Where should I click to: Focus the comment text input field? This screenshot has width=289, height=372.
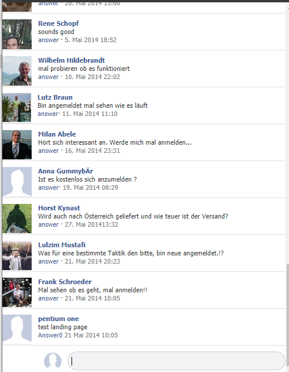[x=176, y=361]
